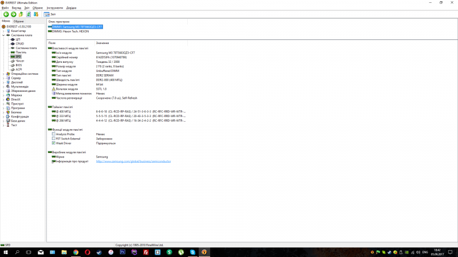Switch to the Меню sidebar tab

click(6, 21)
